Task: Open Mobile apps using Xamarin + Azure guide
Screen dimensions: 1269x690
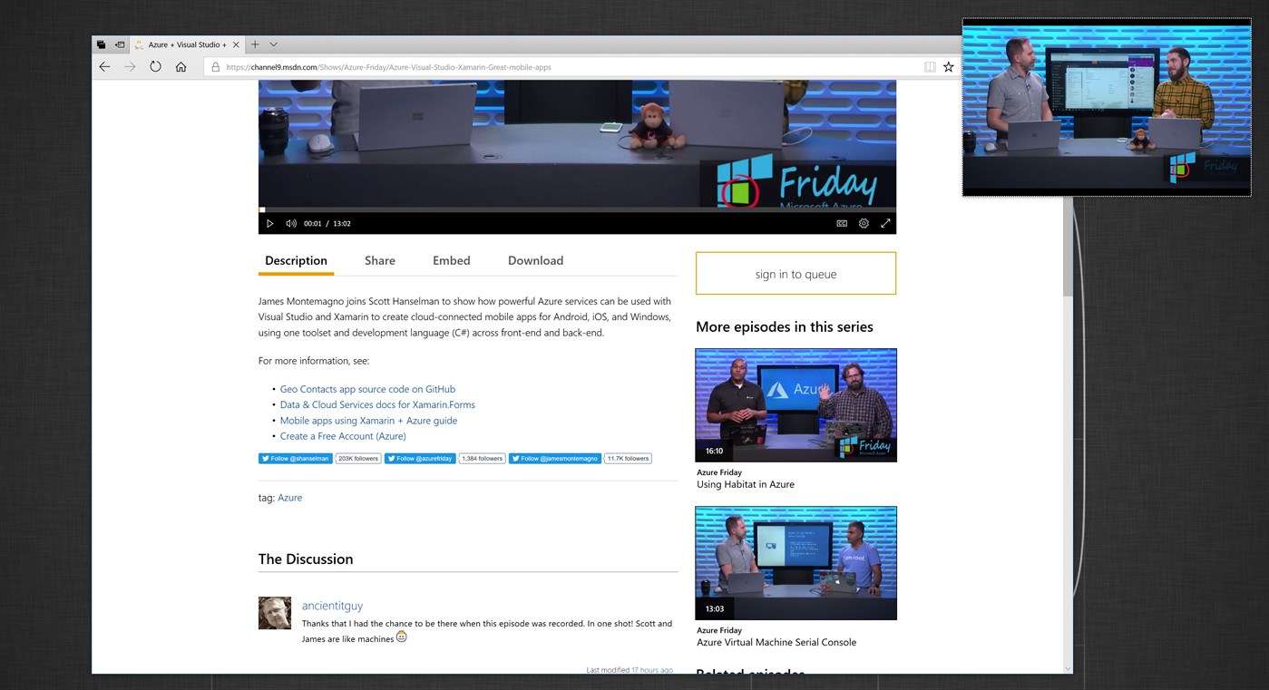Action: [368, 421]
